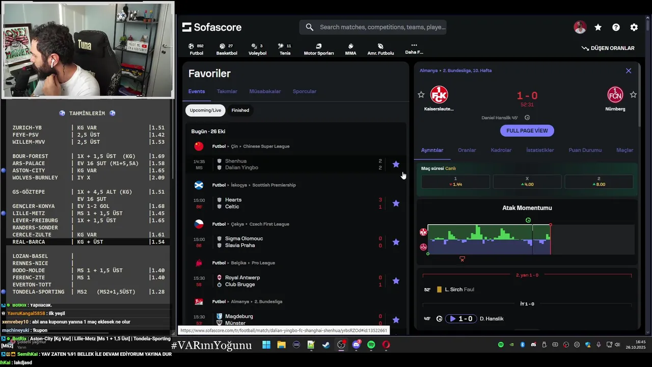Open the Futbol sport category
The image size is (652, 367).
196,49
